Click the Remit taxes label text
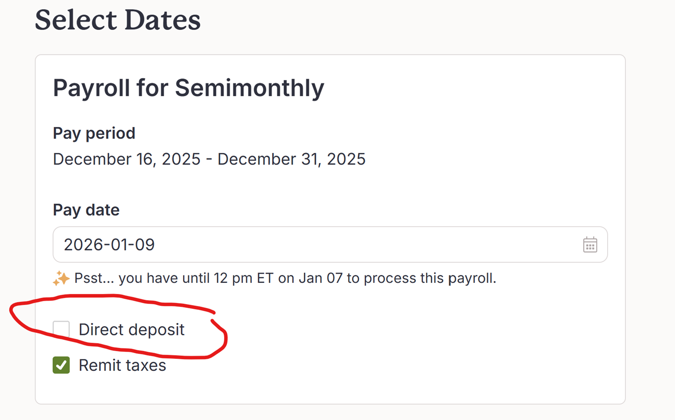Image resolution: width=675 pixels, height=420 pixels. point(122,365)
